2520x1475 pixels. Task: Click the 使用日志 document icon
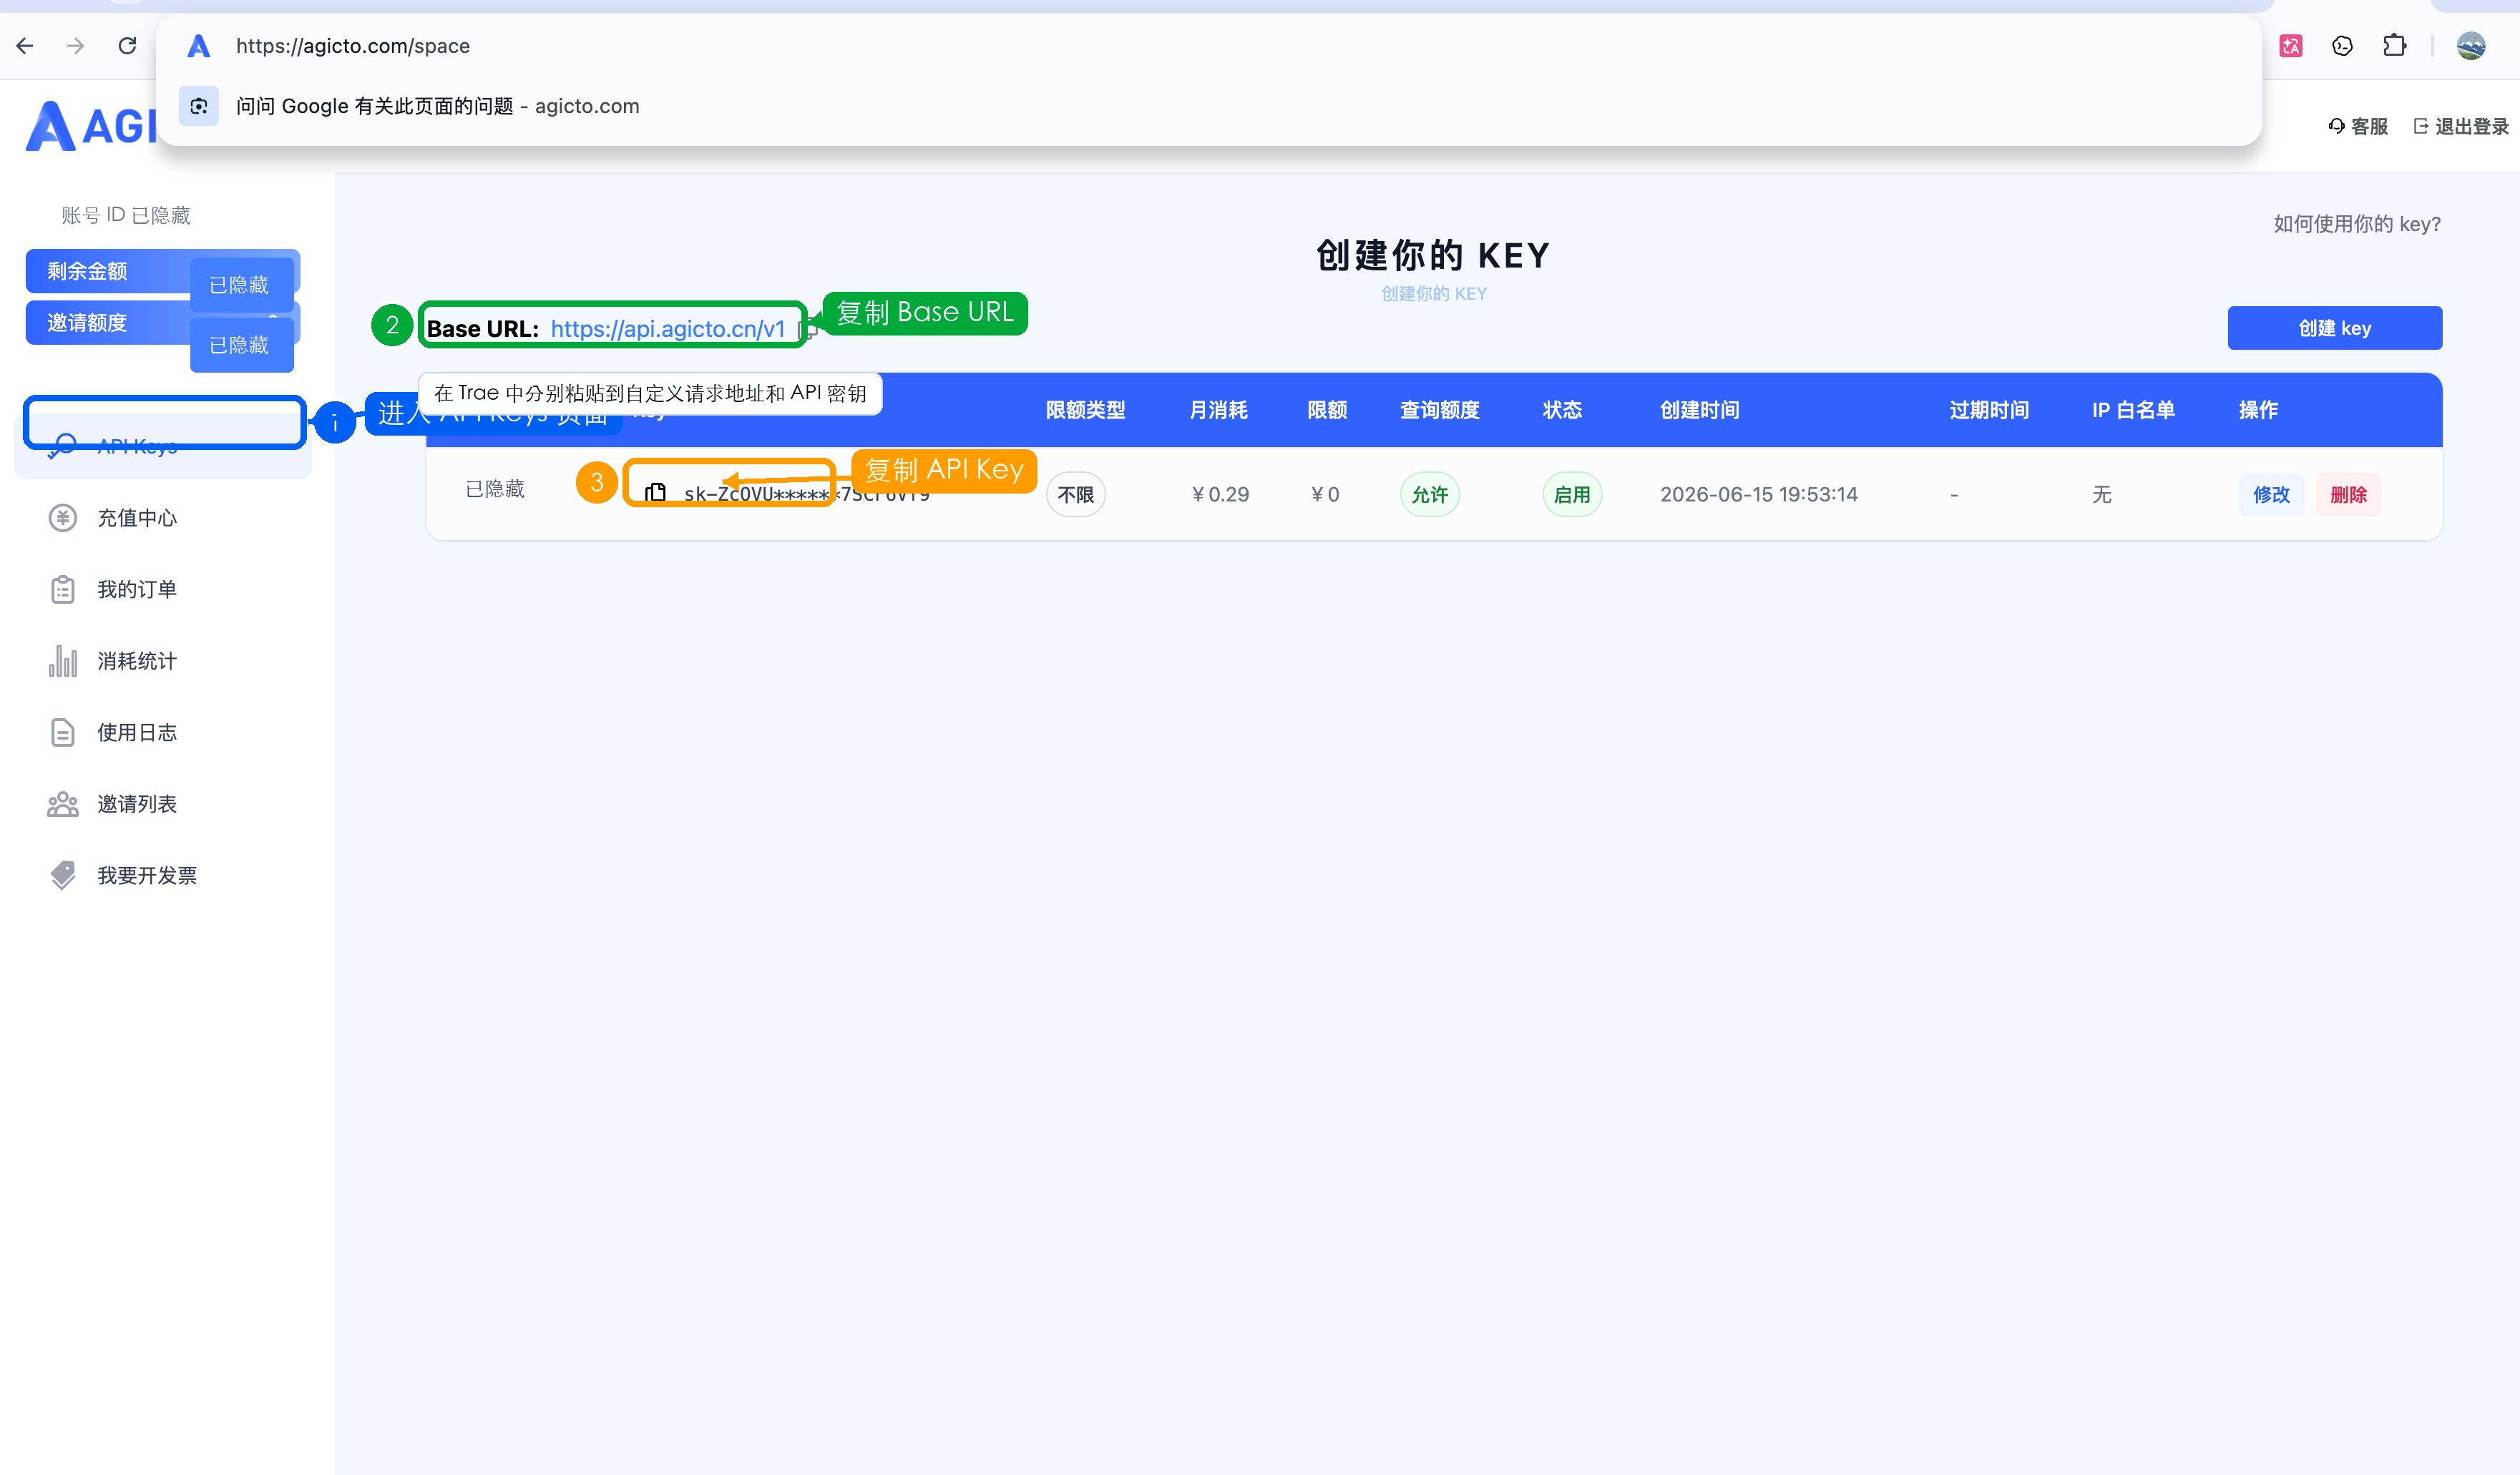pos(63,733)
